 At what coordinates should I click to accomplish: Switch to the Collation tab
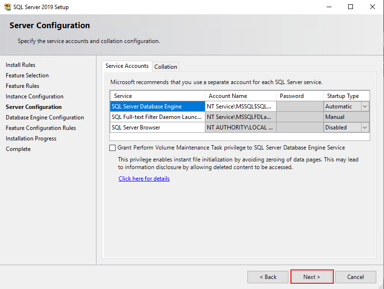coord(166,67)
